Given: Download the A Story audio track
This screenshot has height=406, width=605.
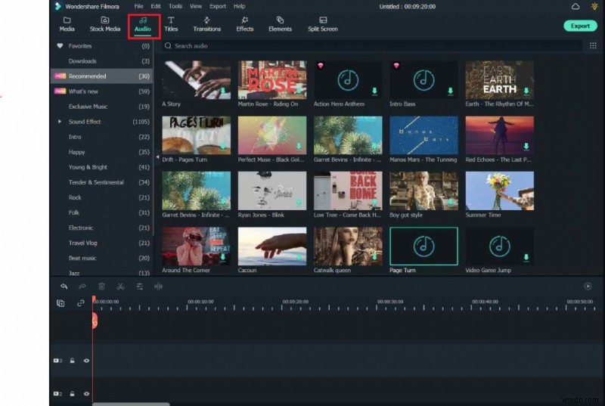Looking at the screenshot, I should (x=223, y=91).
